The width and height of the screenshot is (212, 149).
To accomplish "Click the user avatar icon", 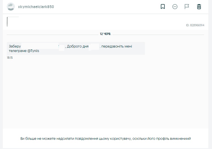I will 11,7.
